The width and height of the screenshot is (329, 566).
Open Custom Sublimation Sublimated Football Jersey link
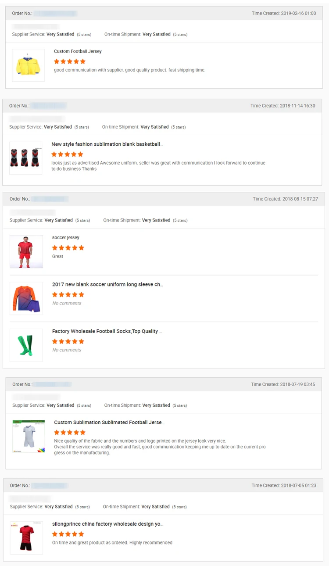pyautogui.click(x=109, y=423)
